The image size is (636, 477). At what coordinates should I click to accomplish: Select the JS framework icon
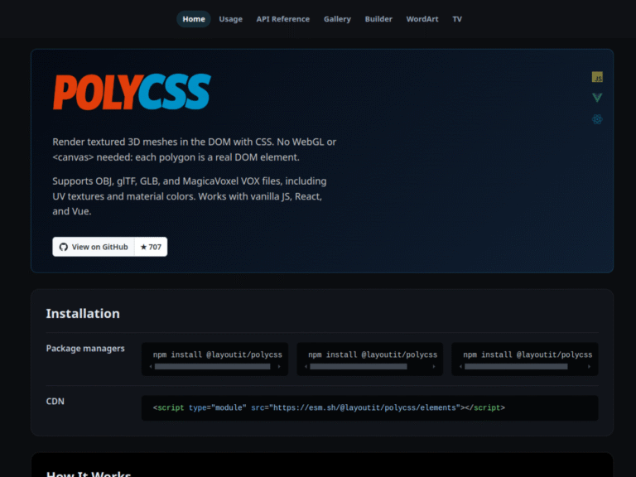597,77
